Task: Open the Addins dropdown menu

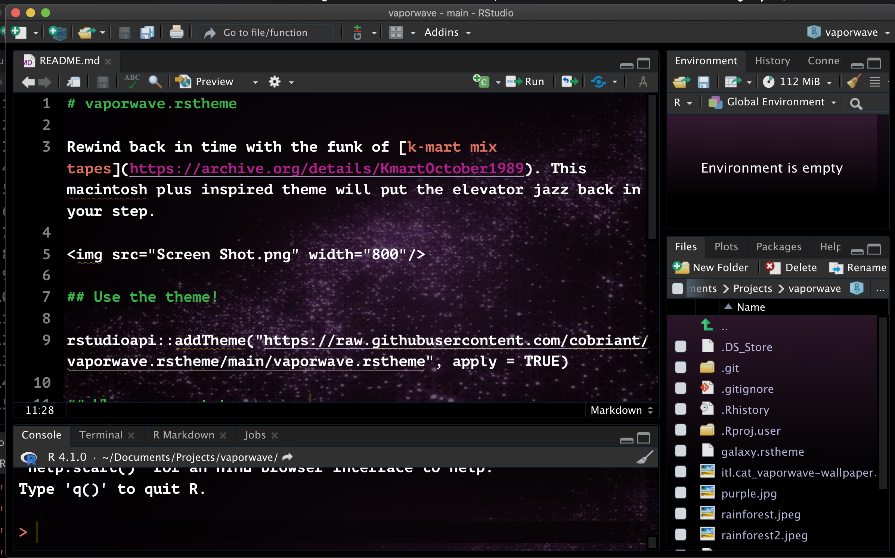Action: click(447, 32)
